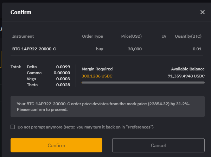Click the Quantity(BTC) column header
Viewport: 211px width, 157px height.
tap(188, 36)
